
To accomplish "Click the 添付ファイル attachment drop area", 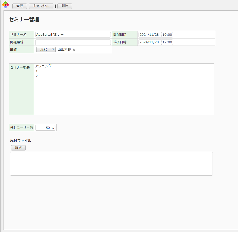I will pos(111,164).
